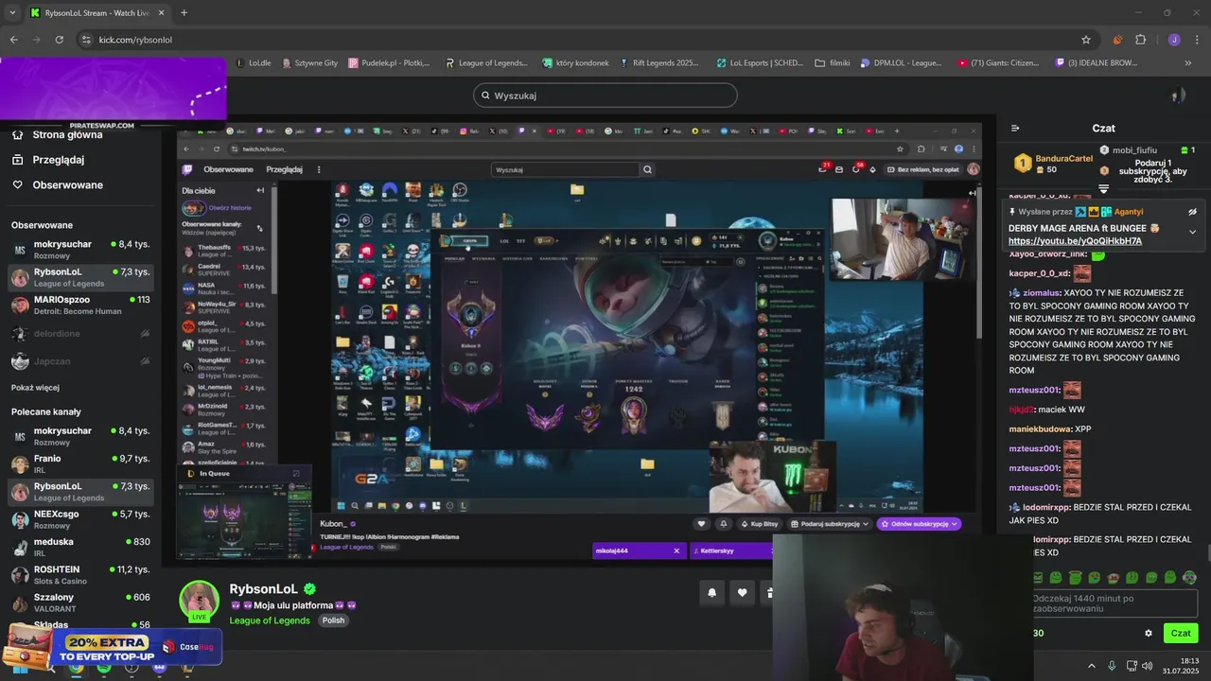
Task: Open the volume icon in the system tray
Action: (1147, 666)
